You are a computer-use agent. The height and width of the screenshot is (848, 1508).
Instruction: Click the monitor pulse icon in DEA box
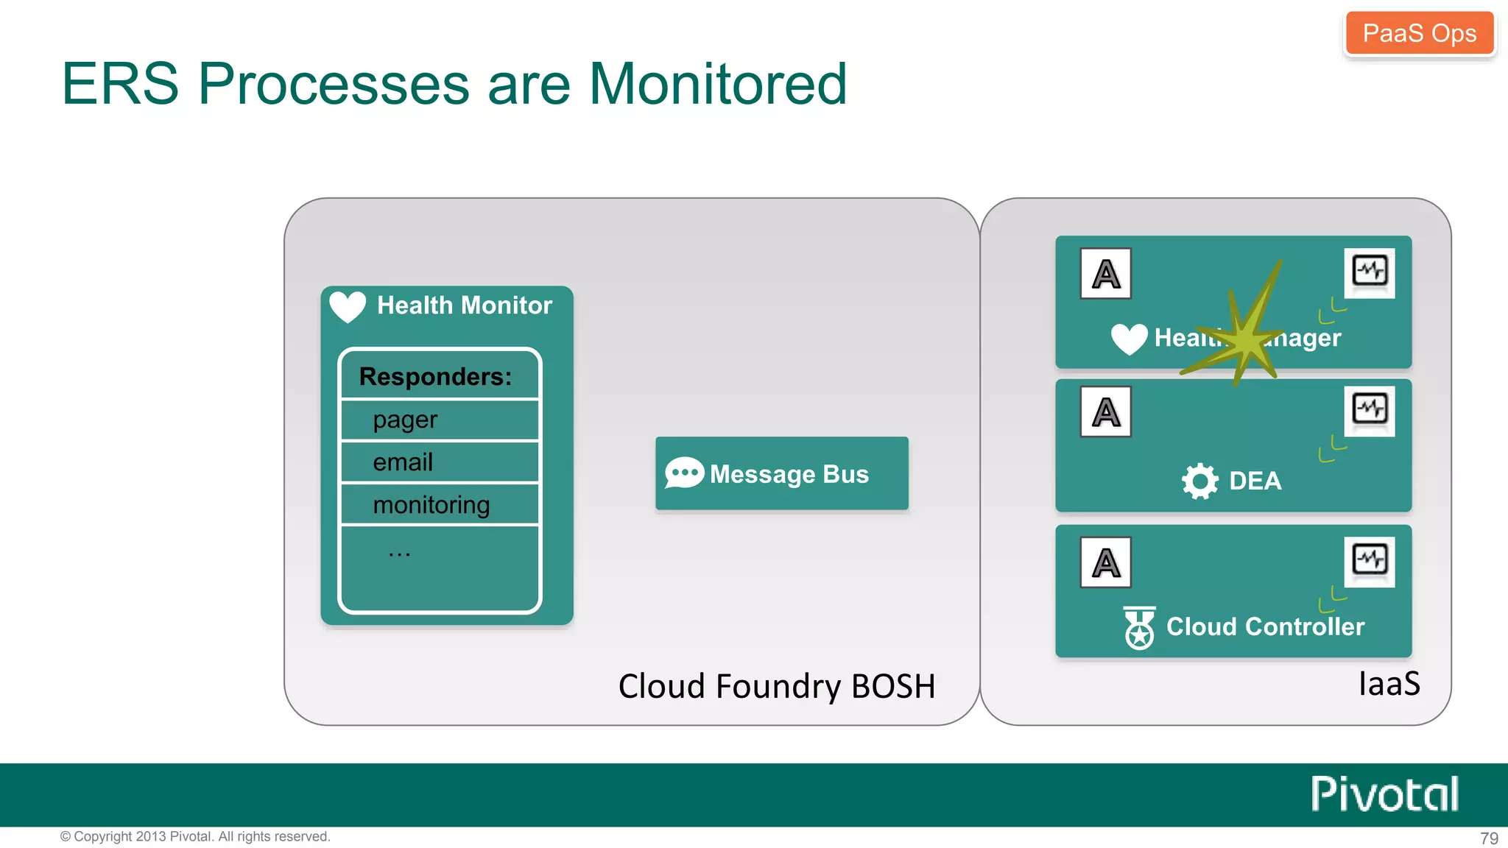tap(1369, 411)
